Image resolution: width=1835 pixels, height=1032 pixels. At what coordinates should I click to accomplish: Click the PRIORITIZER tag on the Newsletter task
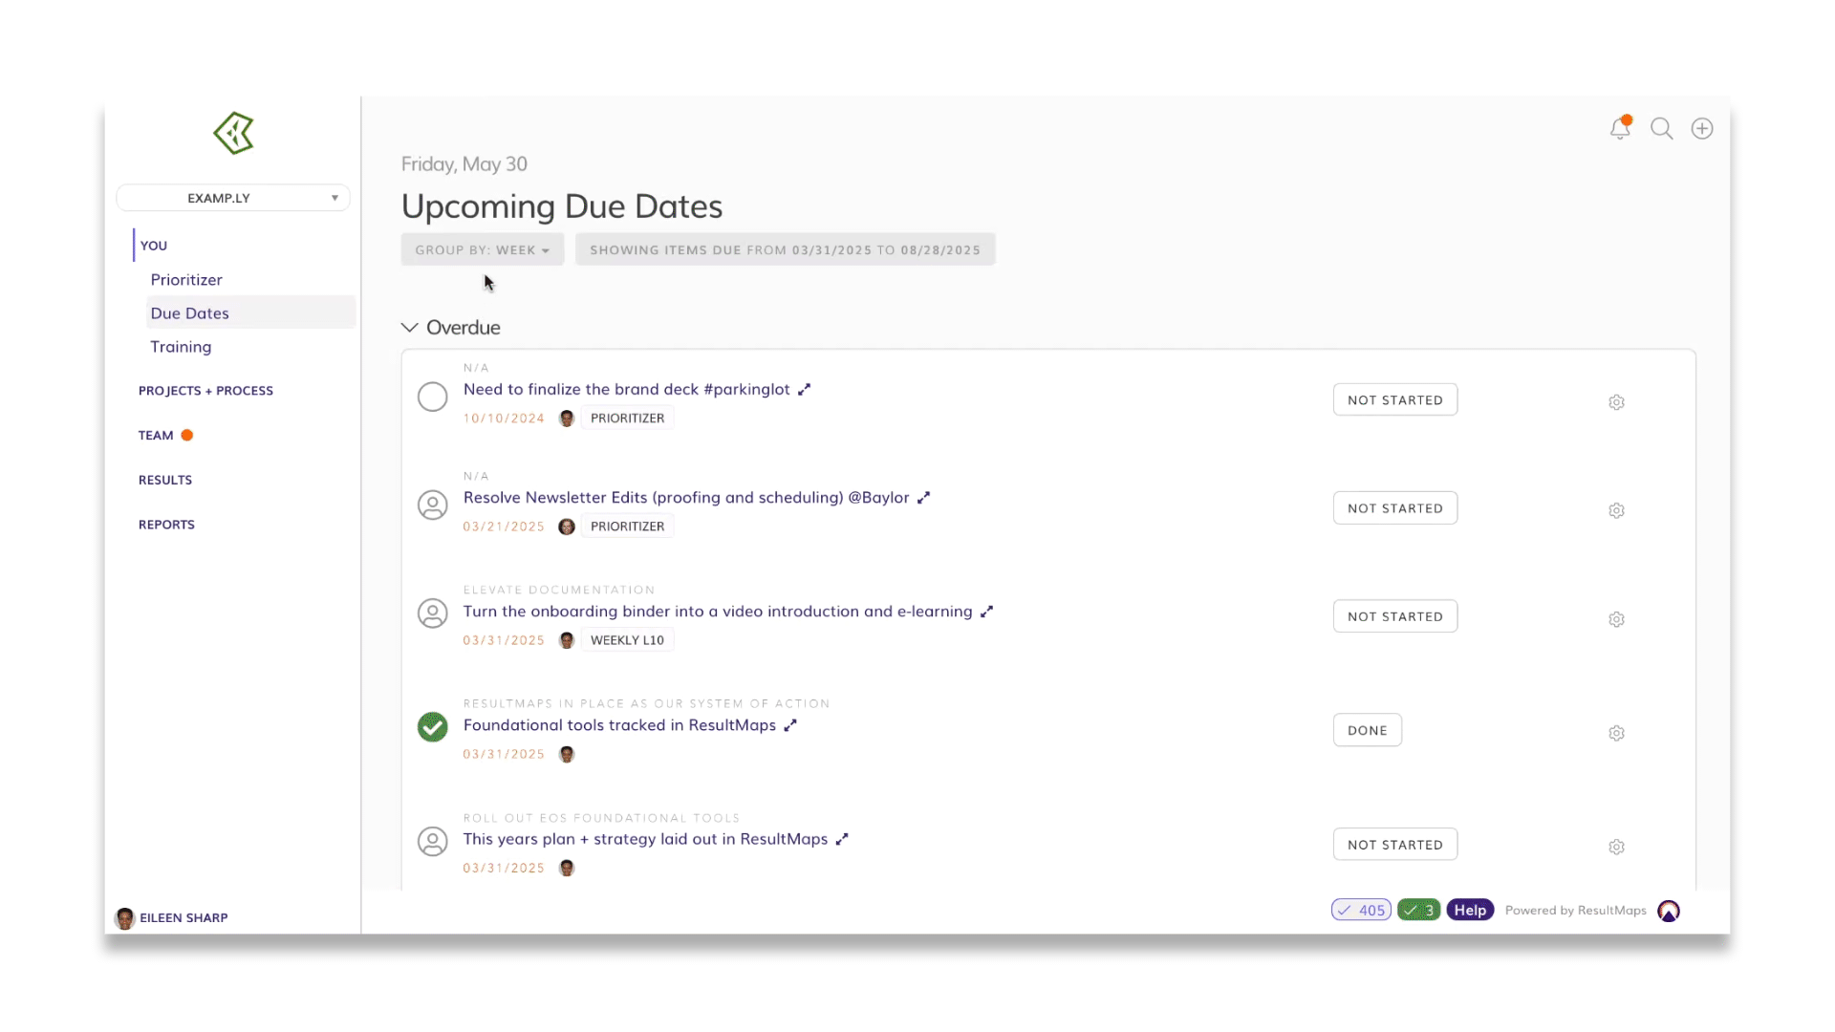coord(627,526)
